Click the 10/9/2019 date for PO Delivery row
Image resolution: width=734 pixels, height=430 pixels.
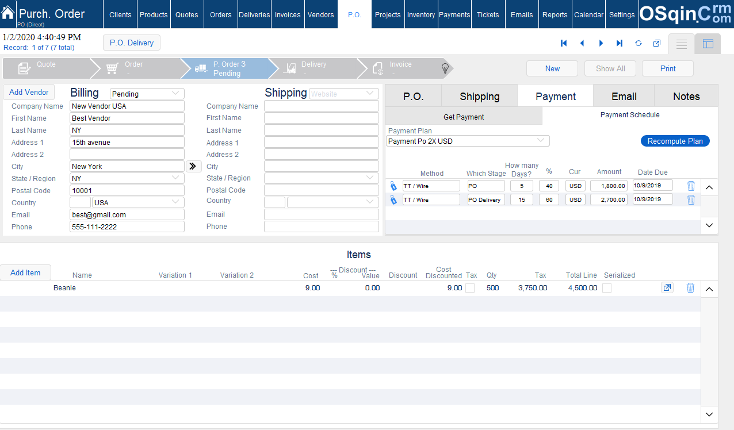653,199
